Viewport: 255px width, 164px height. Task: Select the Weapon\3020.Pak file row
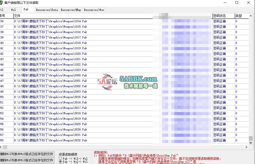point(50,124)
